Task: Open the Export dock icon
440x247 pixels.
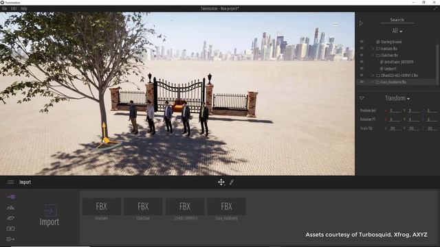Action: click(x=11, y=239)
